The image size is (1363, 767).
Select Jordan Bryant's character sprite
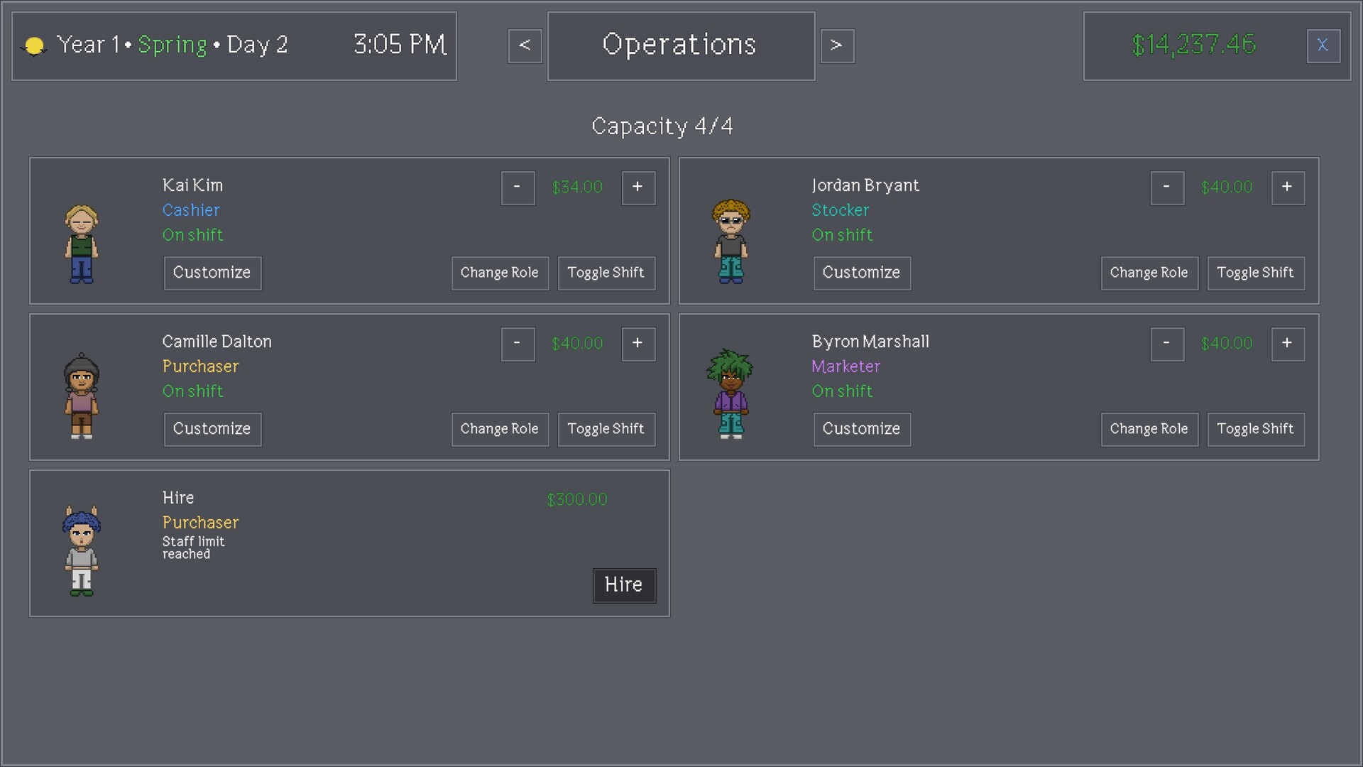pyautogui.click(x=731, y=241)
